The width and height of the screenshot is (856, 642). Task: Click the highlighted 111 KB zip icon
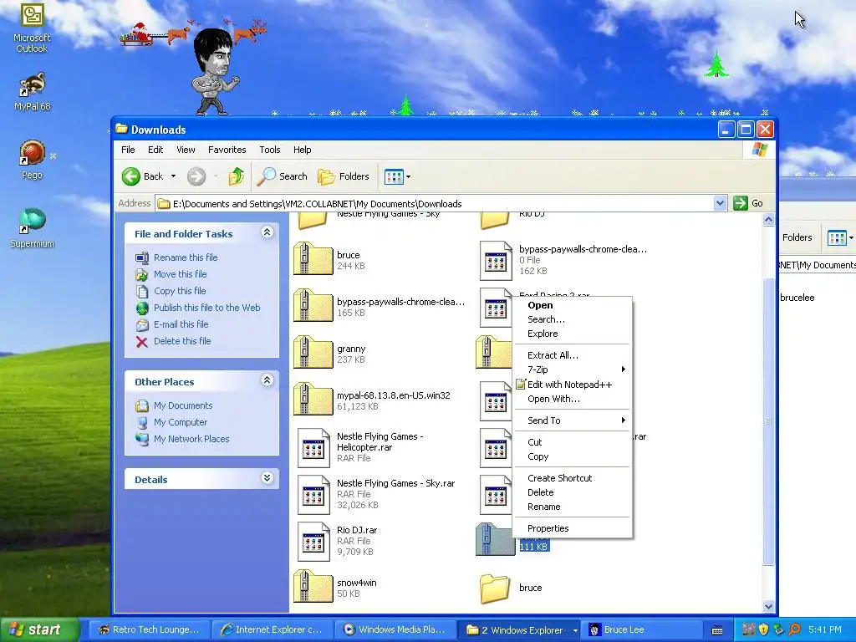(x=495, y=540)
